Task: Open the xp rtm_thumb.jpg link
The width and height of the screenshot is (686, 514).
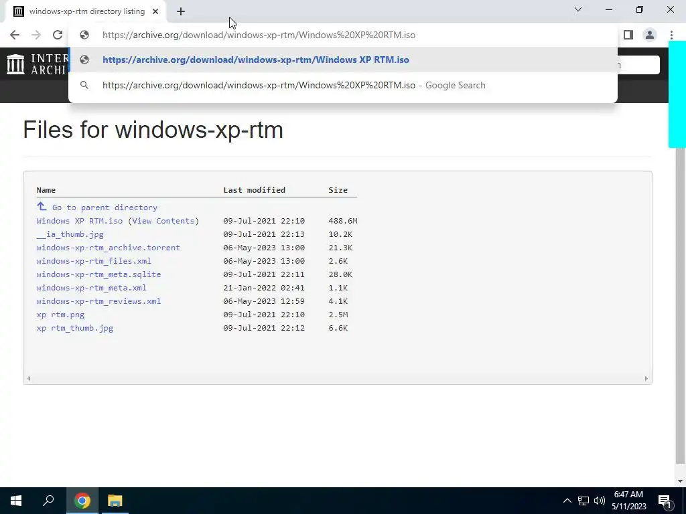Action: click(x=75, y=328)
